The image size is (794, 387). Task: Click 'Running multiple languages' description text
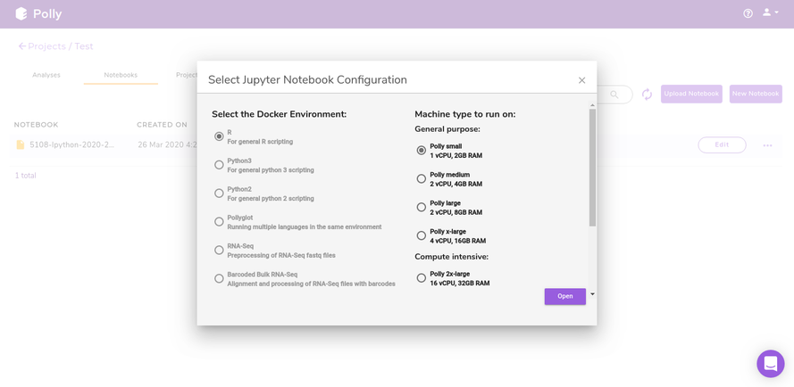coord(305,227)
